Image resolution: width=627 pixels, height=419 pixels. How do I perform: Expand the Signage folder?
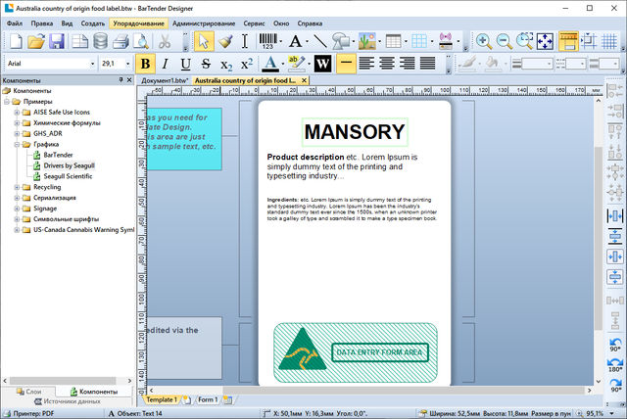coord(17,209)
